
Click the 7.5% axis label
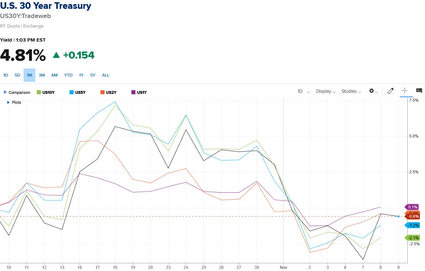[414, 101]
